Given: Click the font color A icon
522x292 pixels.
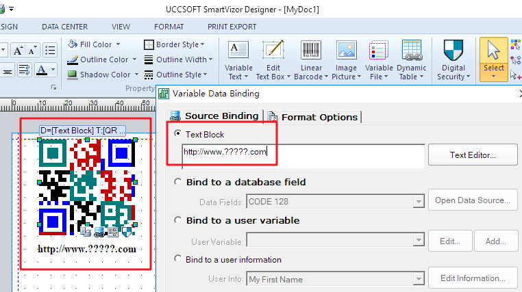Looking at the screenshot, I should coord(42,70).
